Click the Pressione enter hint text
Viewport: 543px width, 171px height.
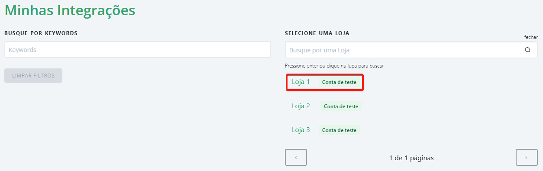334,66
